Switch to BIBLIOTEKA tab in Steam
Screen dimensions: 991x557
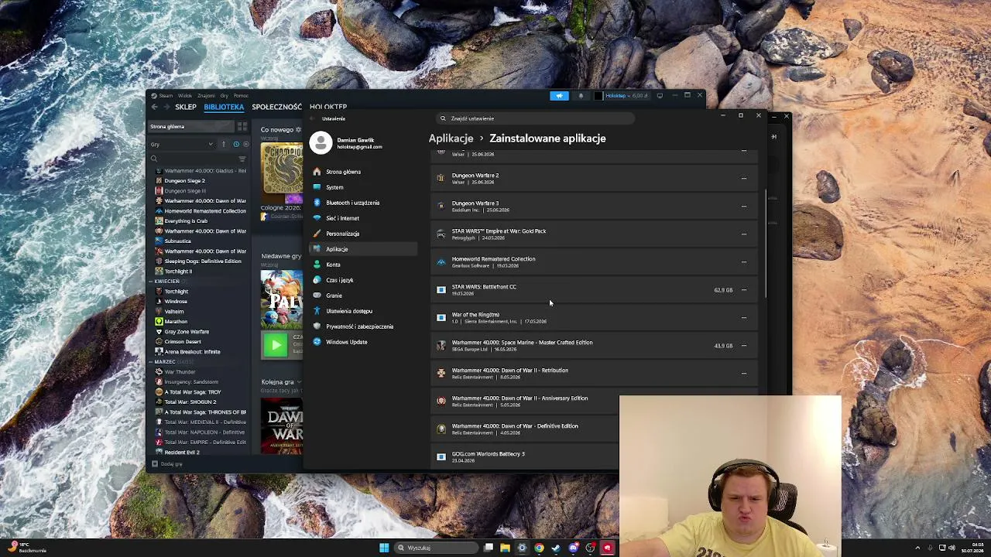[224, 107]
